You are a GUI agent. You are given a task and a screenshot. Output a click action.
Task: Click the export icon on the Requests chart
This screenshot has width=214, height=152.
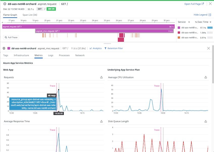pyautogui.click(x=101, y=77)
